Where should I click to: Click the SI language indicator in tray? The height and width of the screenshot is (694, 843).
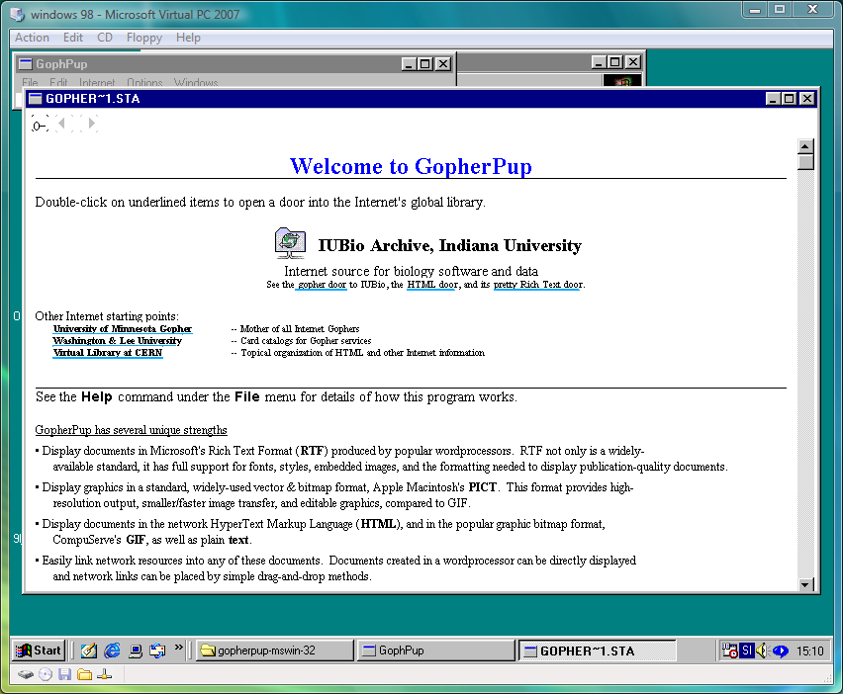tap(747, 651)
